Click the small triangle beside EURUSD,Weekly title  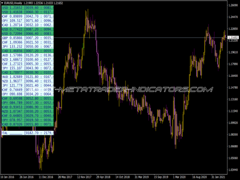(2, 2)
